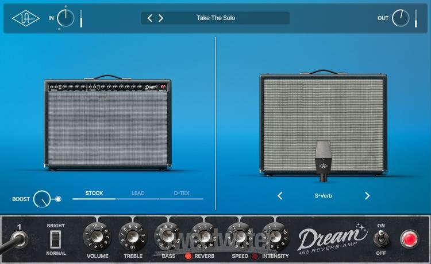Toggle the BRIGHT/NORMAL switch
The height and width of the screenshot is (264, 431).
55,239
